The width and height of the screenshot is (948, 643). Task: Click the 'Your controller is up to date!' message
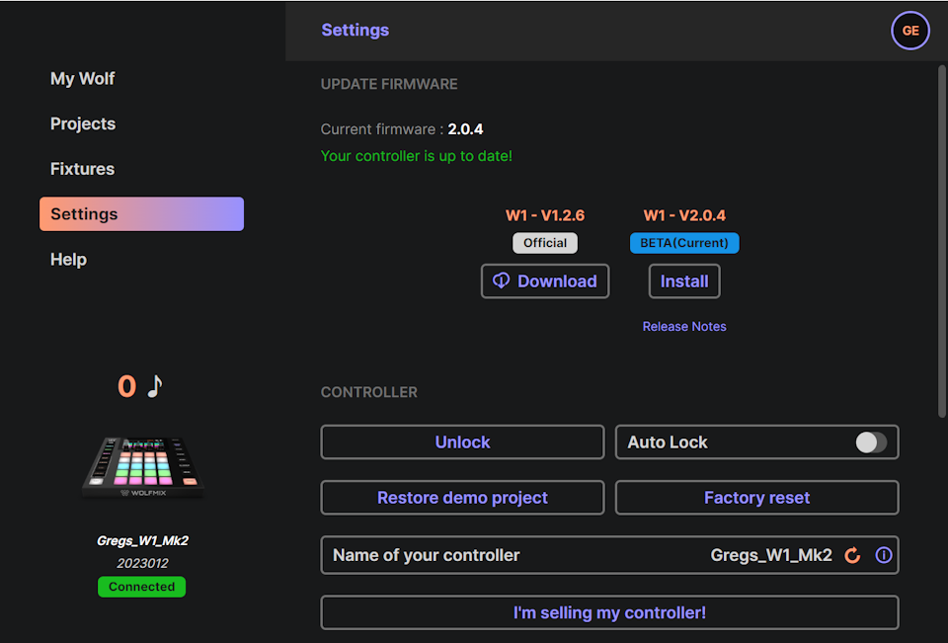pos(416,156)
